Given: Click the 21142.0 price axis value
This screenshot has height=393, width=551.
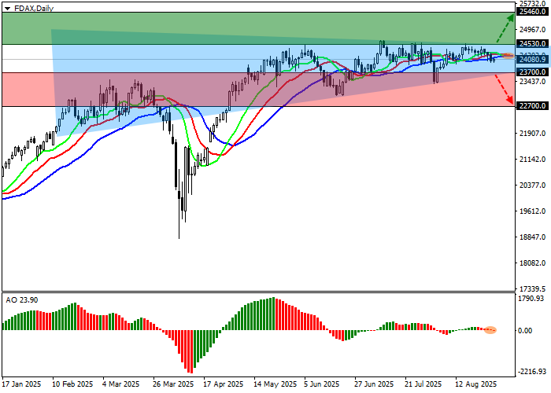Looking at the screenshot, I should 532,159.
